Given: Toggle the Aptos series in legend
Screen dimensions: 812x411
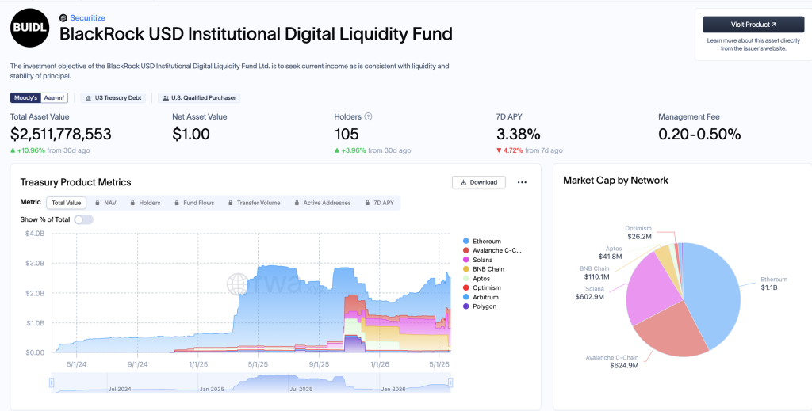Looking at the screenshot, I should click(477, 278).
